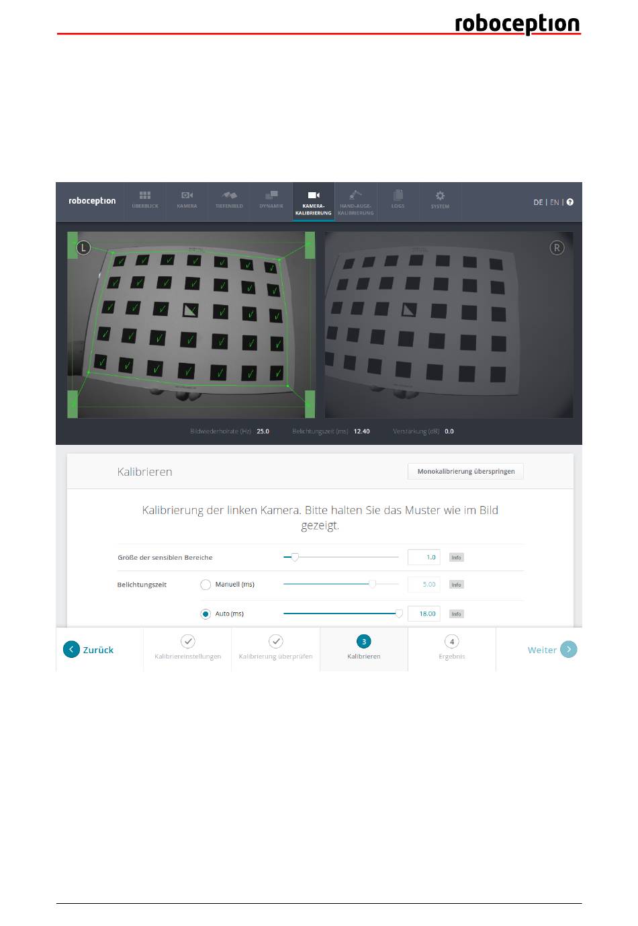This screenshot has width=638, height=926.
Task: Click the Bildwiederholrate value 25.0
Action: [263, 431]
